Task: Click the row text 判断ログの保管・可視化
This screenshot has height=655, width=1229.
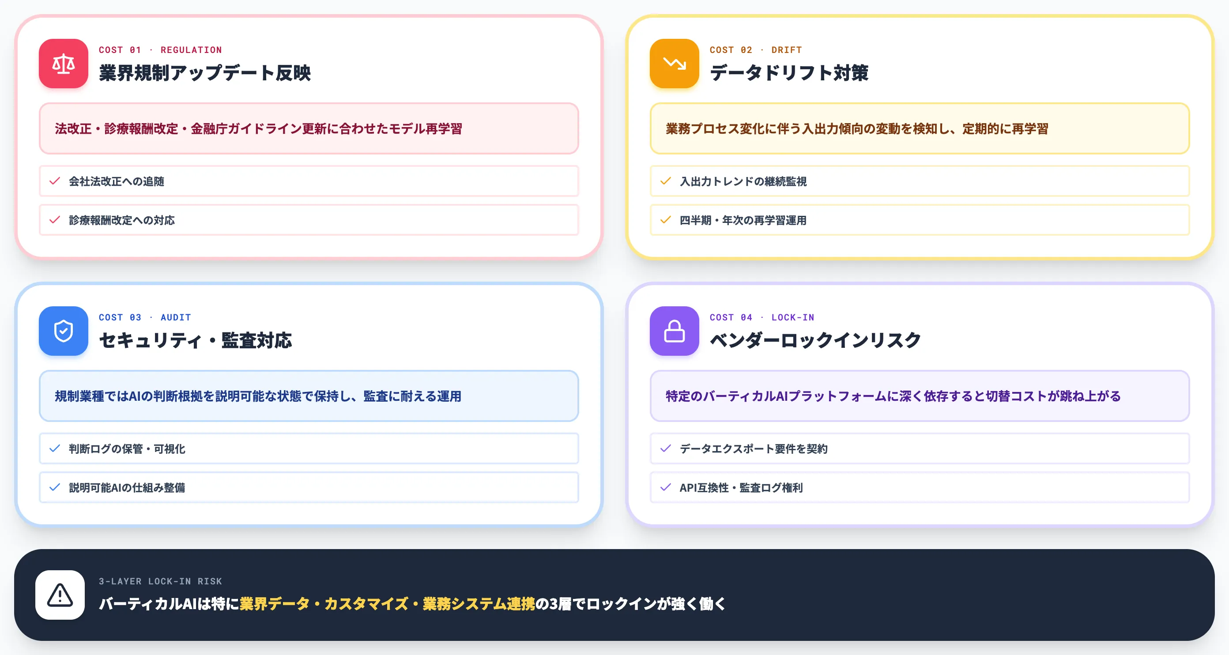Action: (x=127, y=448)
